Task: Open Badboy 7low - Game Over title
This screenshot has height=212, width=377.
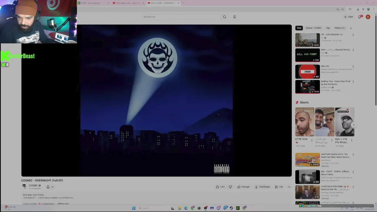Action: (x=335, y=83)
